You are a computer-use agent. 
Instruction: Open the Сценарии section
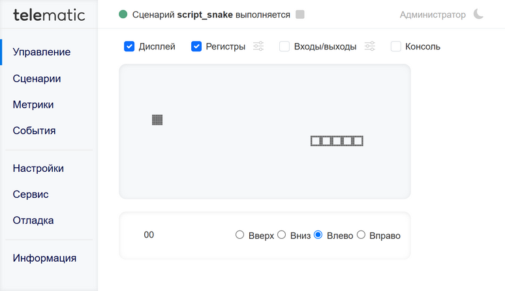pos(37,79)
